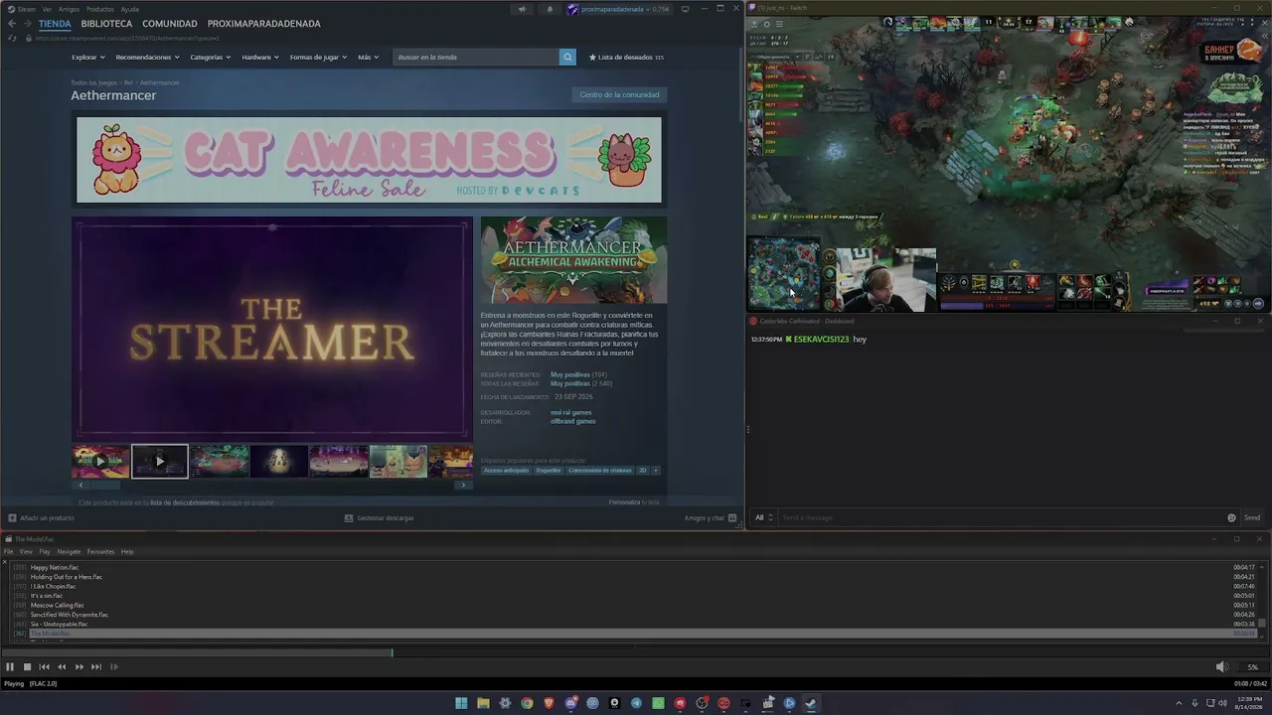Open the Play menu in audio player
The image size is (1272, 715).
[45, 551]
